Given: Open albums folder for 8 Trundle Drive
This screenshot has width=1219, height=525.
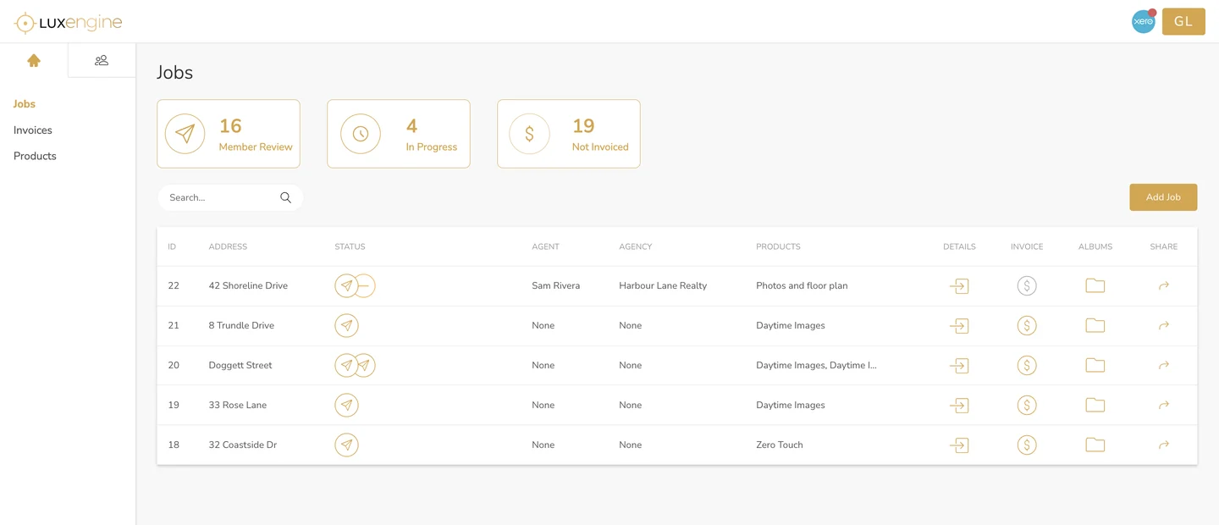Looking at the screenshot, I should (1095, 326).
